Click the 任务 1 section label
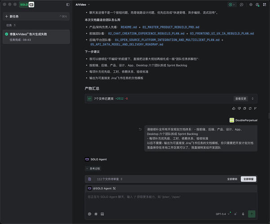Screen dimensions: 270x224 pos(11,26)
